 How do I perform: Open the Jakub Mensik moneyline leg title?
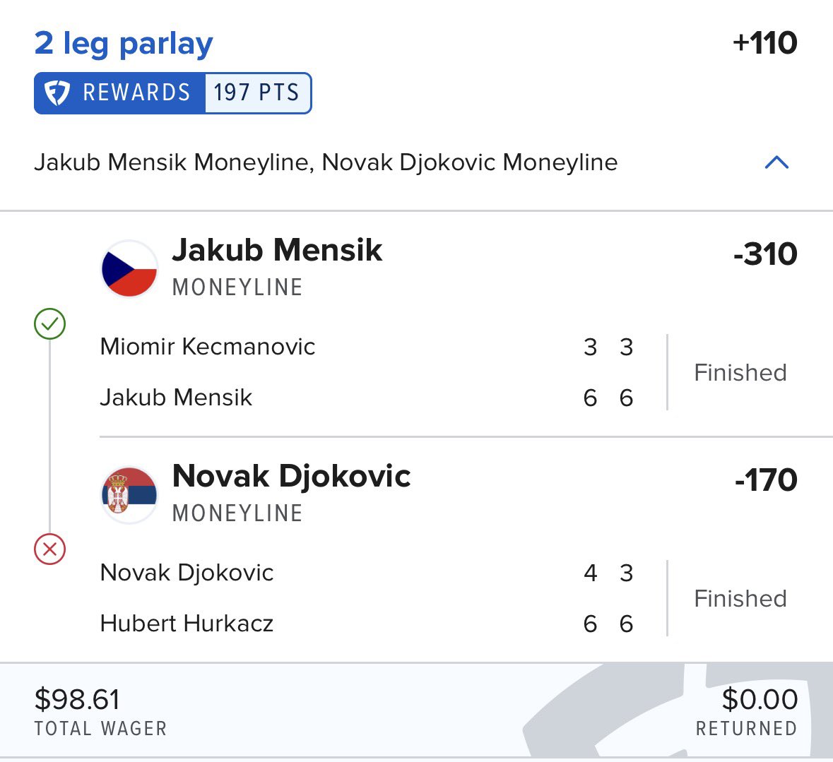[277, 249]
